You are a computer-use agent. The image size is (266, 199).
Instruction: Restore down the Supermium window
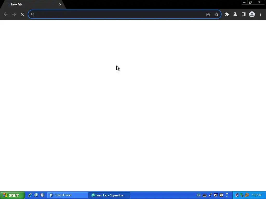point(251,2)
